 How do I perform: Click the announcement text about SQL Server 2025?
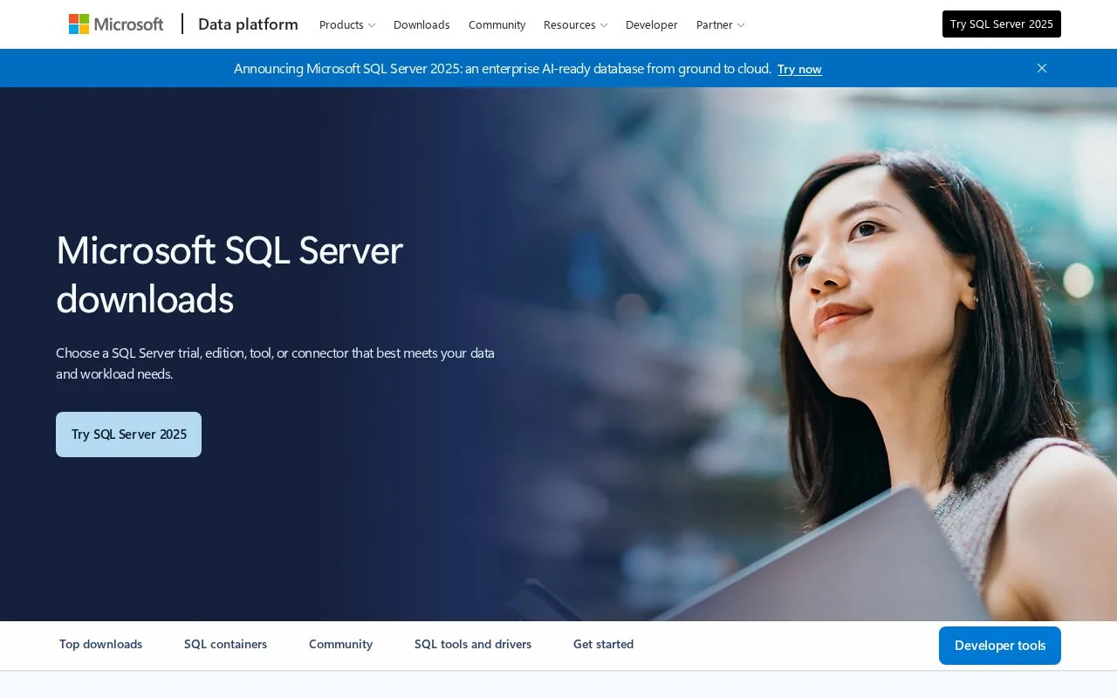pyautogui.click(x=503, y=68)
